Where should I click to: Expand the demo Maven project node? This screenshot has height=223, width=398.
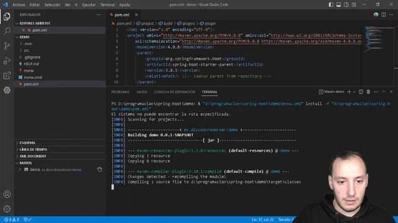(20, 169)
